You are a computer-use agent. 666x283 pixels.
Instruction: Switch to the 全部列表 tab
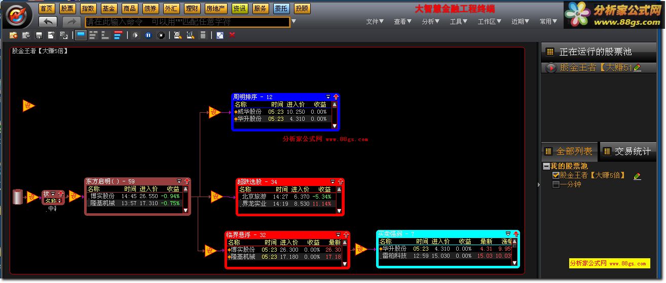570,151
